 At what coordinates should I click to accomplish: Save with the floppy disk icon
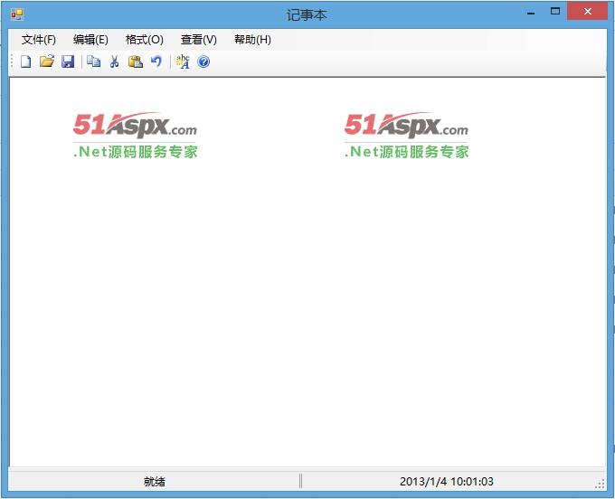click(x=68, y=61)
